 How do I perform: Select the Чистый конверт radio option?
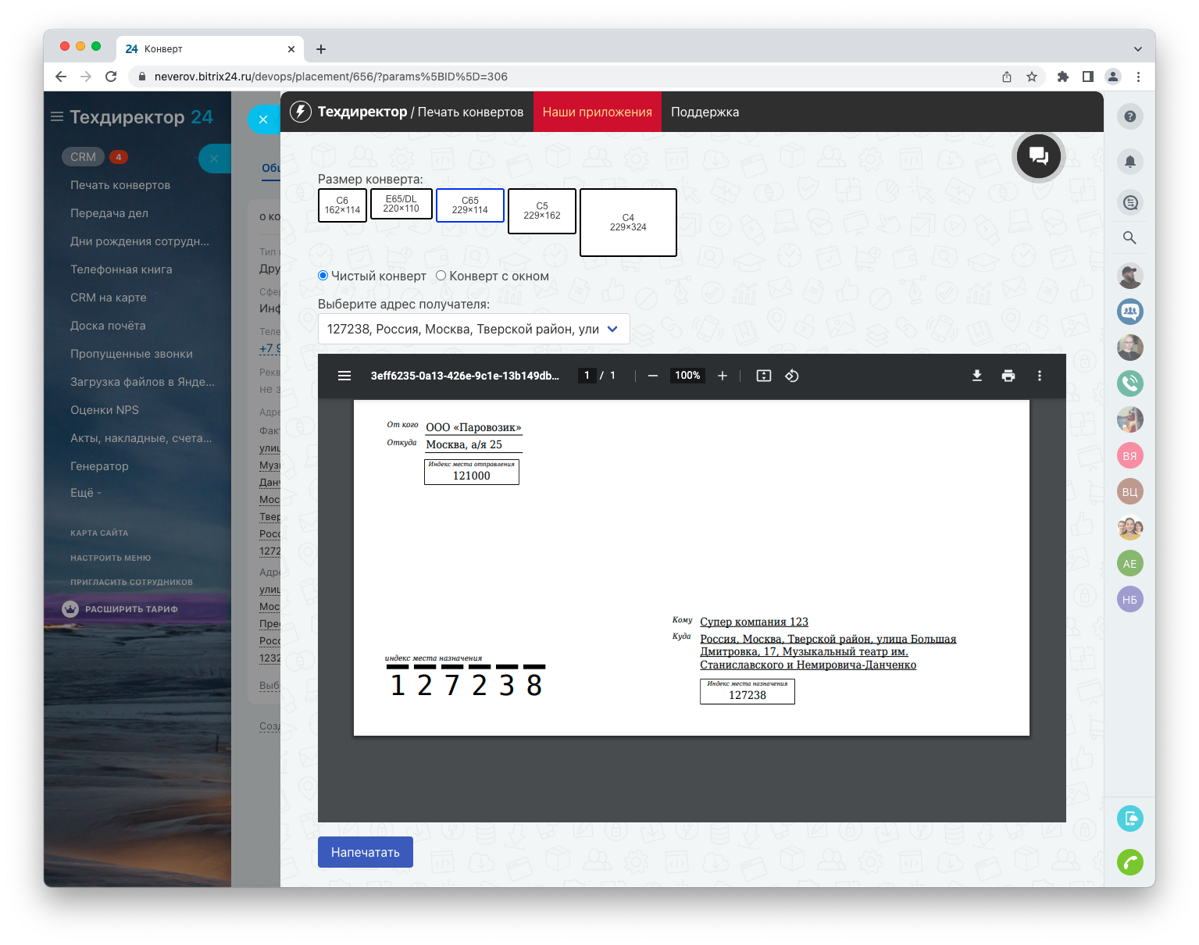pos(323,276)
